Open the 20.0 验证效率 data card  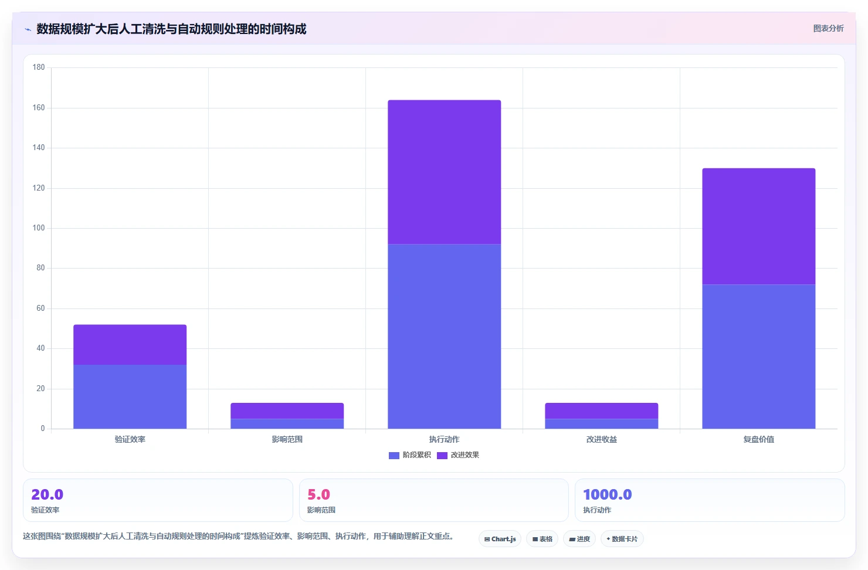click(x=158, y=500)
